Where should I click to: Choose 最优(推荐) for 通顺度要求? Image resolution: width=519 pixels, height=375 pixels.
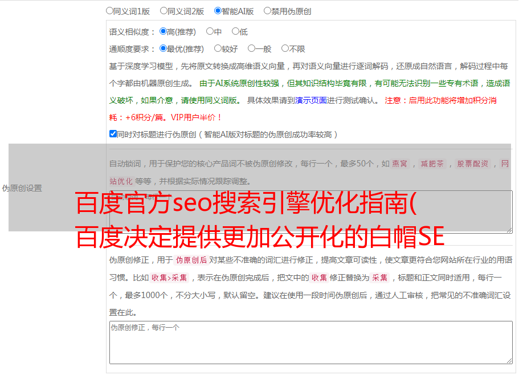tap(163, 48)
